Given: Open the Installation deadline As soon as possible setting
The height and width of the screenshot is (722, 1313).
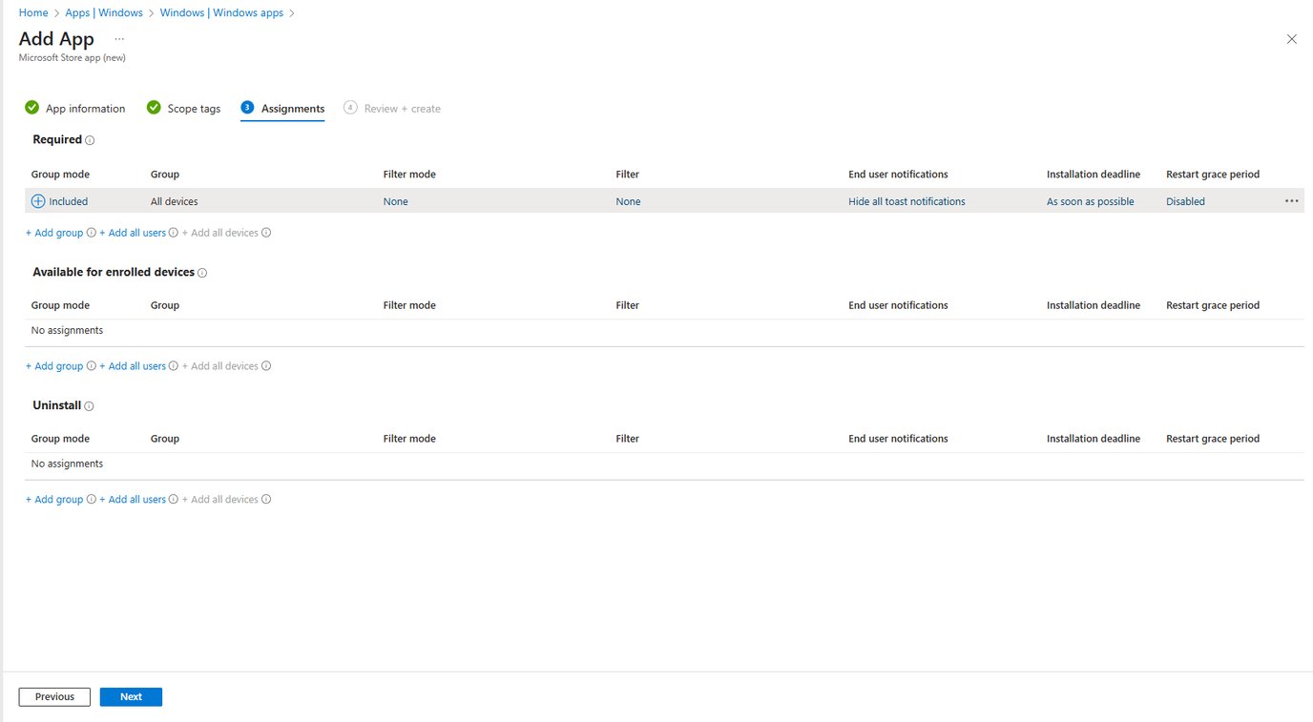Looking at the screenshot, I should [x=1090, y=201].
